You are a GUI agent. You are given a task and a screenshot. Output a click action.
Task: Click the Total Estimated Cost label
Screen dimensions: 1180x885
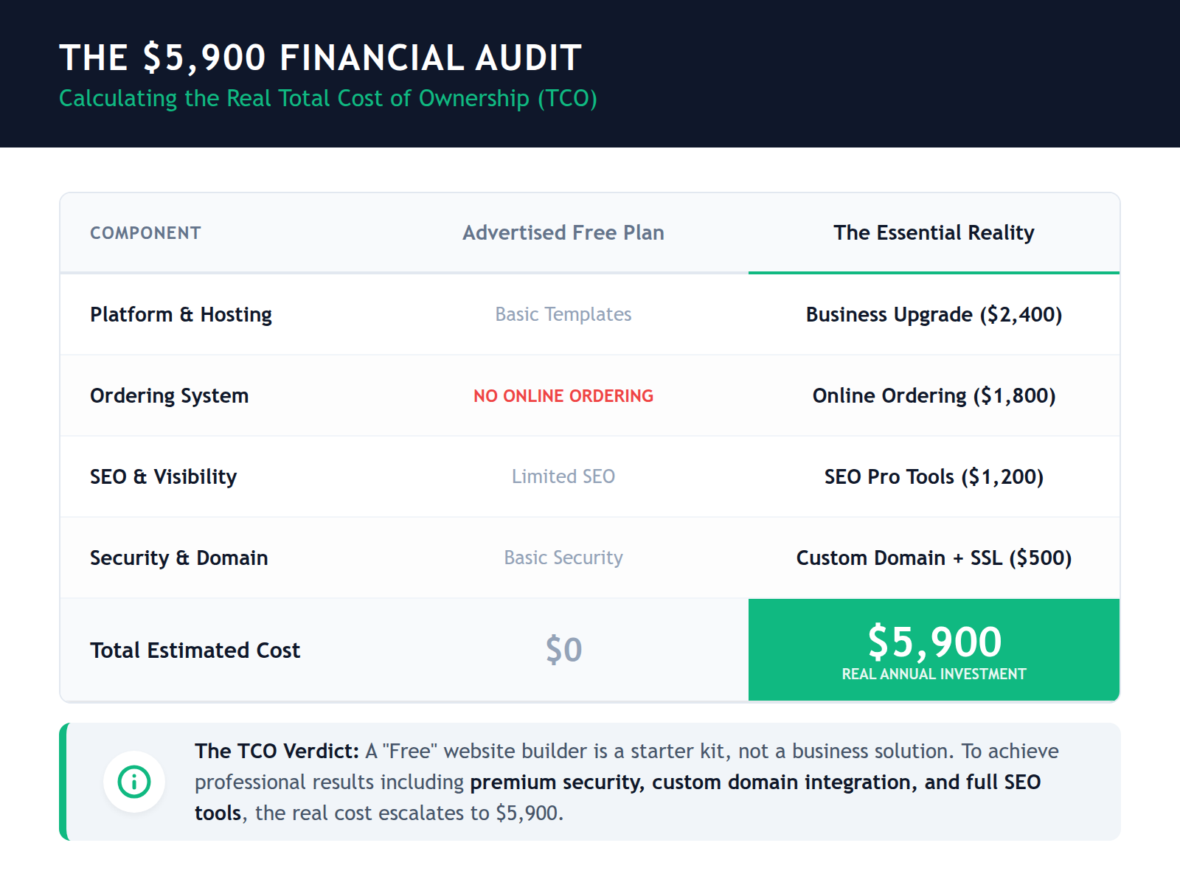[x=195, y=650]
